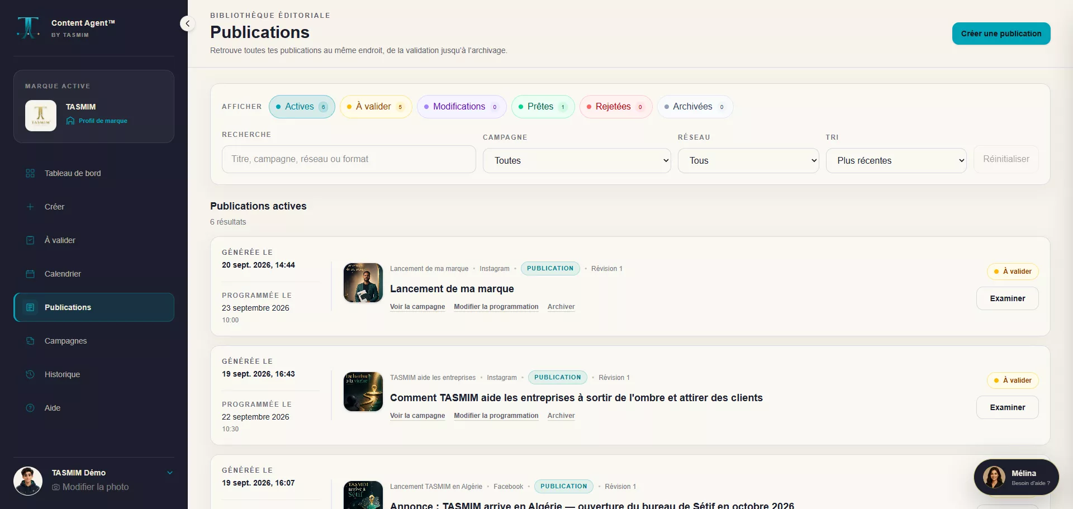Click the À valider badge on Lancement de ma marque

pos(1013,272)
